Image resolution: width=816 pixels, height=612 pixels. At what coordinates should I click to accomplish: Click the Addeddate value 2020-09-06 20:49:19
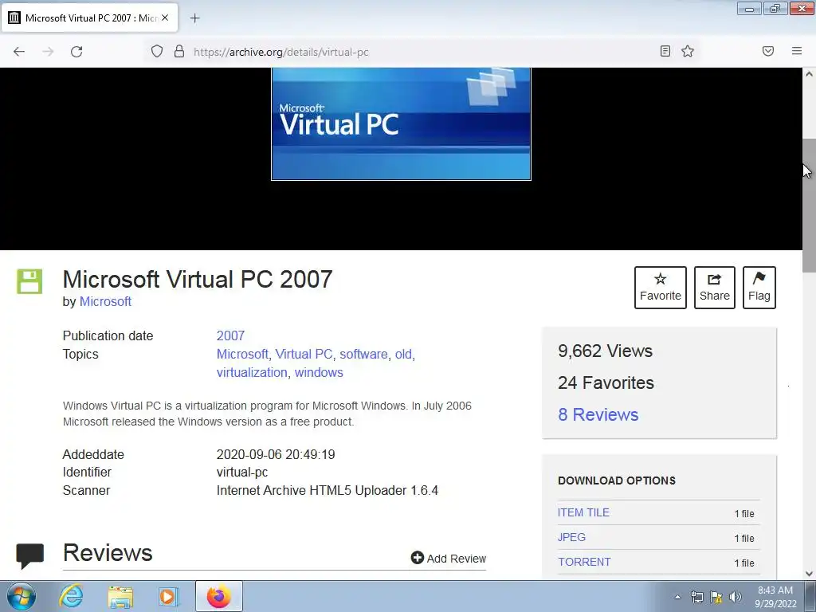point(276,454)
